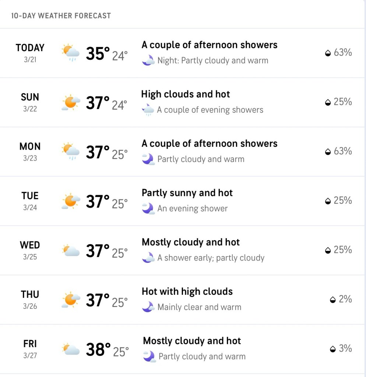
Task: Click Today's precipitation droplet icon
Action: click(328, 53)
